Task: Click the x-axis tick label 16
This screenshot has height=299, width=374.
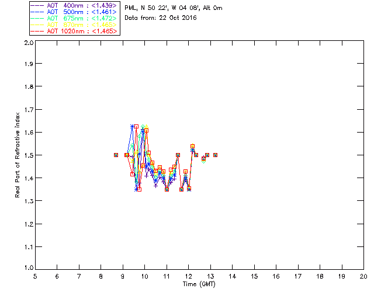Action: coord(276,276)
